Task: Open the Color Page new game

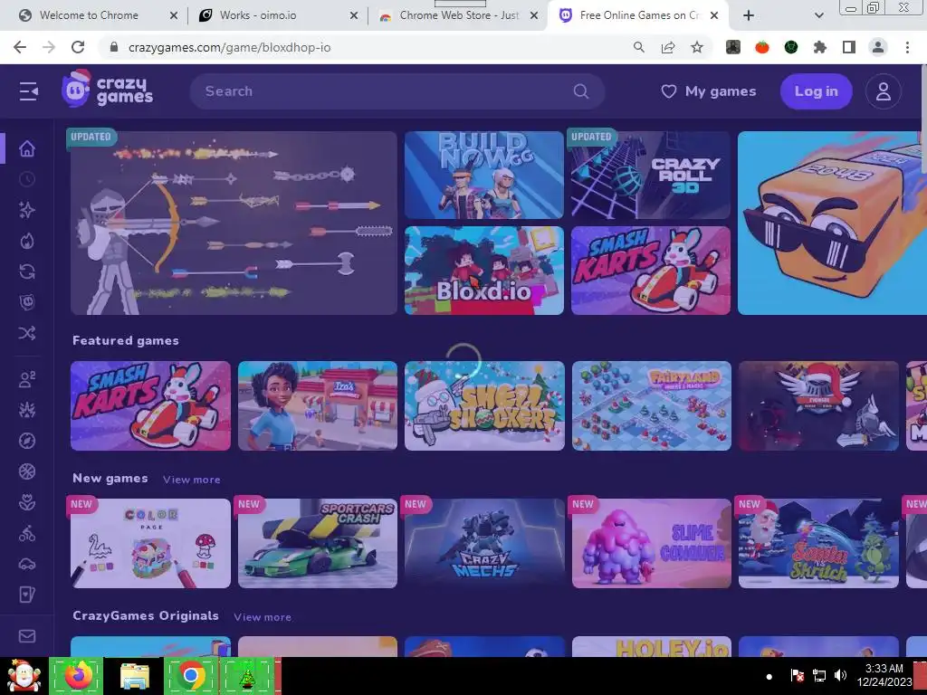Action: pyautogui.click(x=150, y=543)
